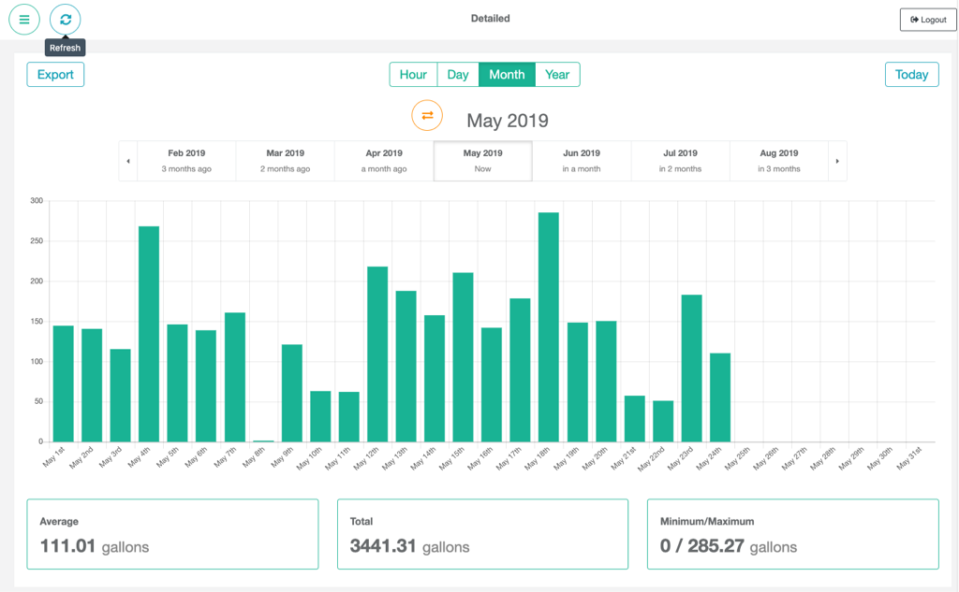Select Aug 2019 in month strip

[779, 160]
